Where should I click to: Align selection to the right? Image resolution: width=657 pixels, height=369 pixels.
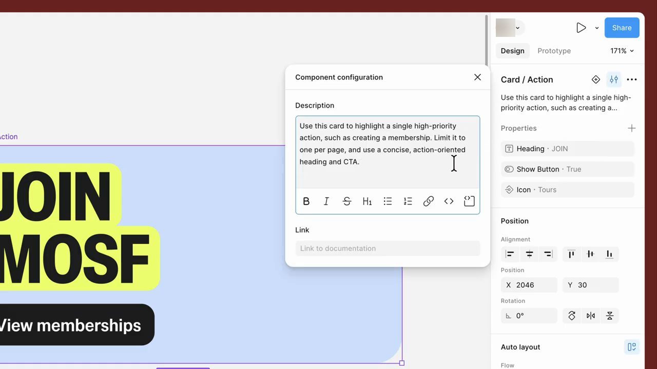[548, 254]
